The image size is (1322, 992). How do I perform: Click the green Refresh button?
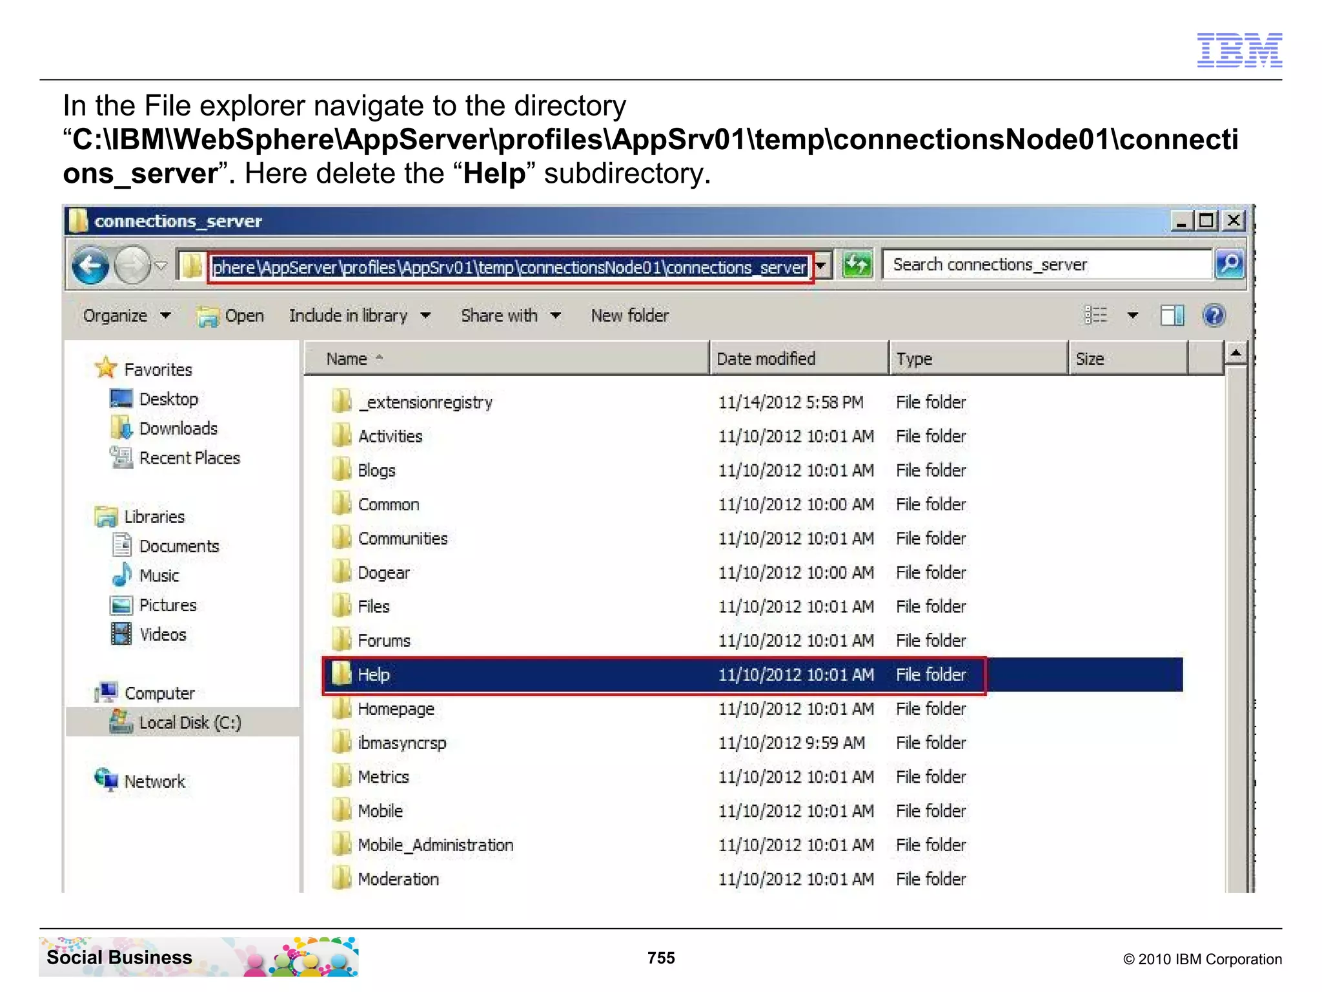(857, 265)
